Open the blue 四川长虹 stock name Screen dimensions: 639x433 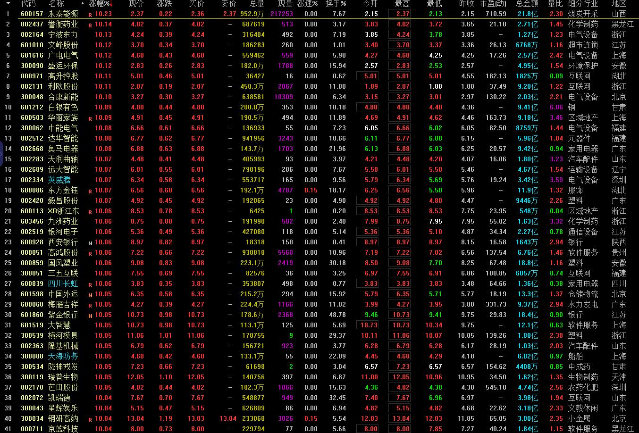63,283
